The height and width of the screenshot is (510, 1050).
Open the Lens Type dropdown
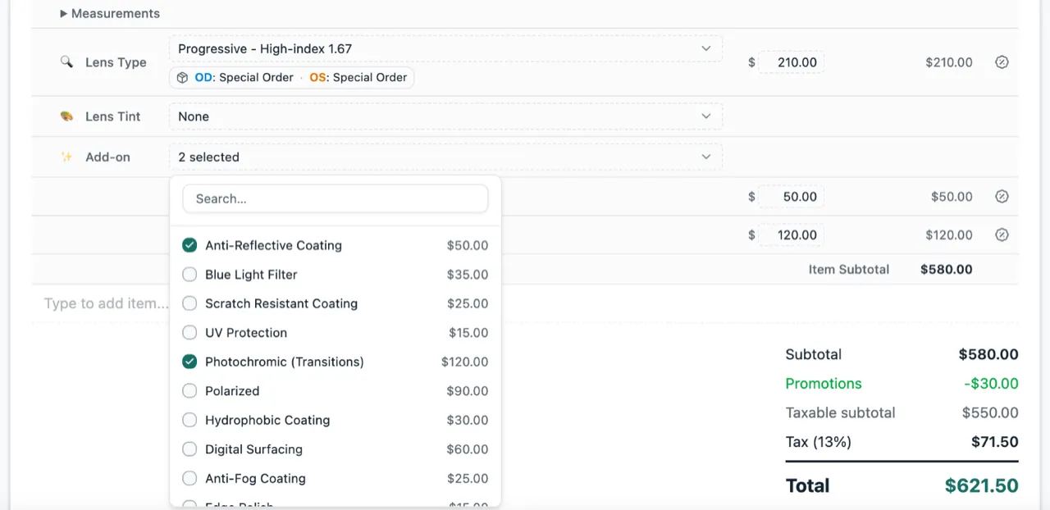click(x=445, y=49)
